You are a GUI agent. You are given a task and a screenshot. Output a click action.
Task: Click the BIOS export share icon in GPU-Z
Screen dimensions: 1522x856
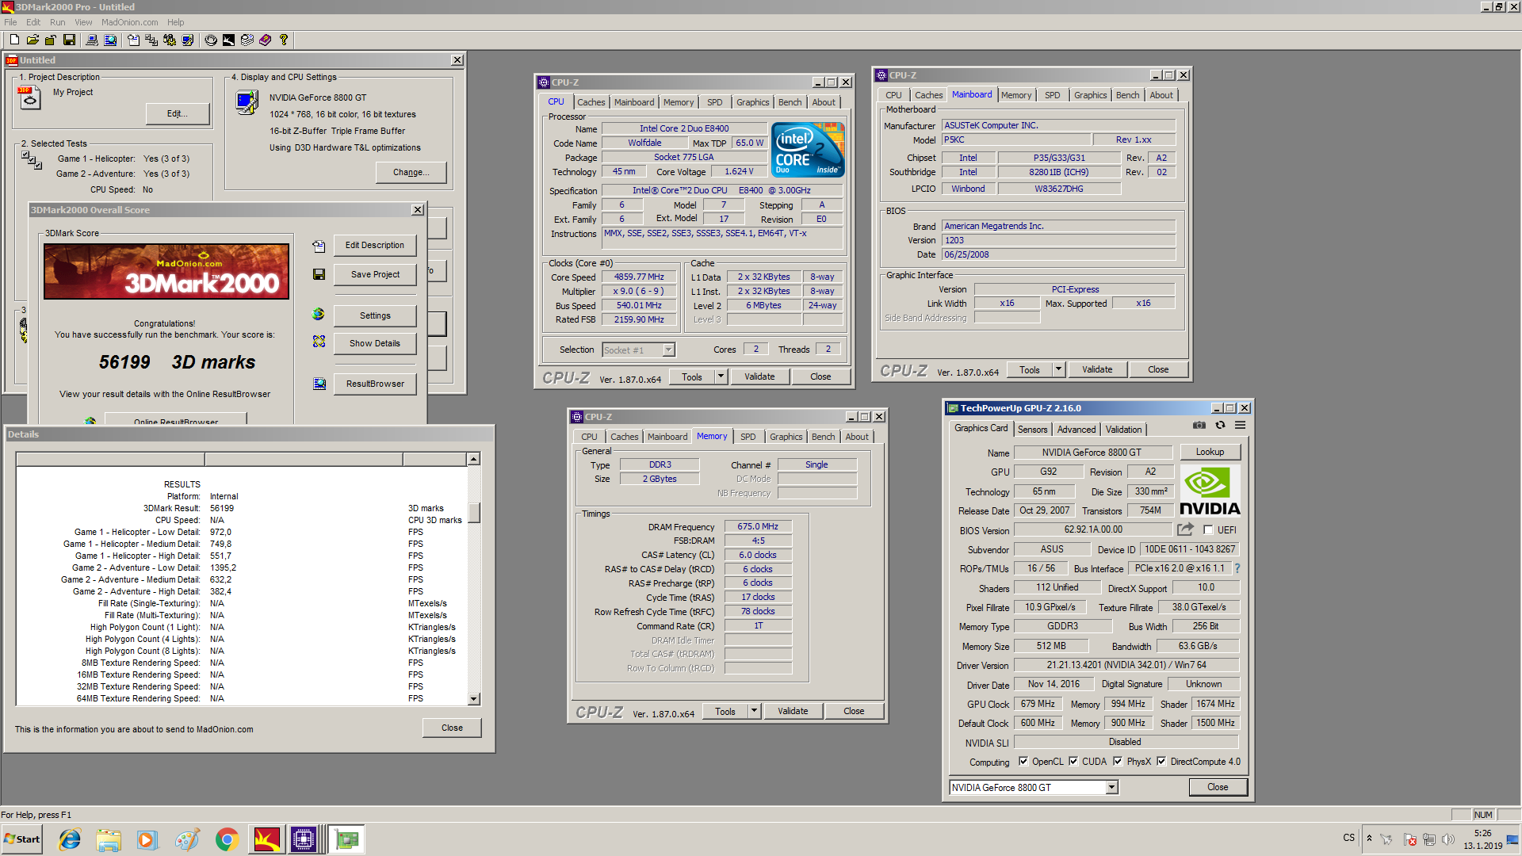[1186, 529]
